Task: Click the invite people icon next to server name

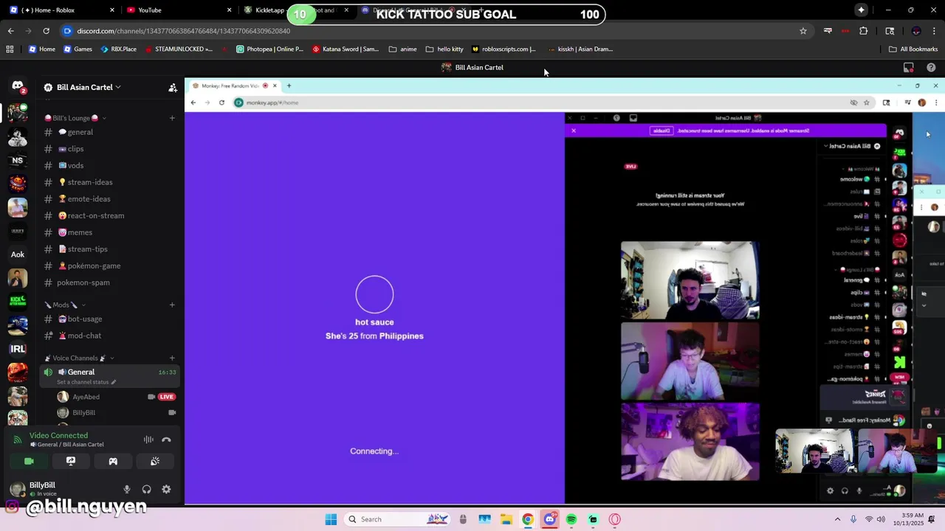Action: (173, 87)
